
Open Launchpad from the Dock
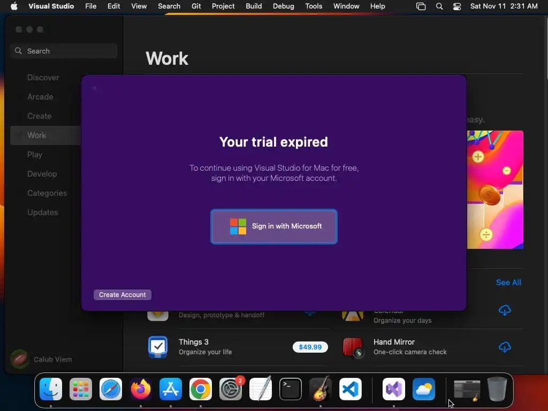click(x=81, y=389)
